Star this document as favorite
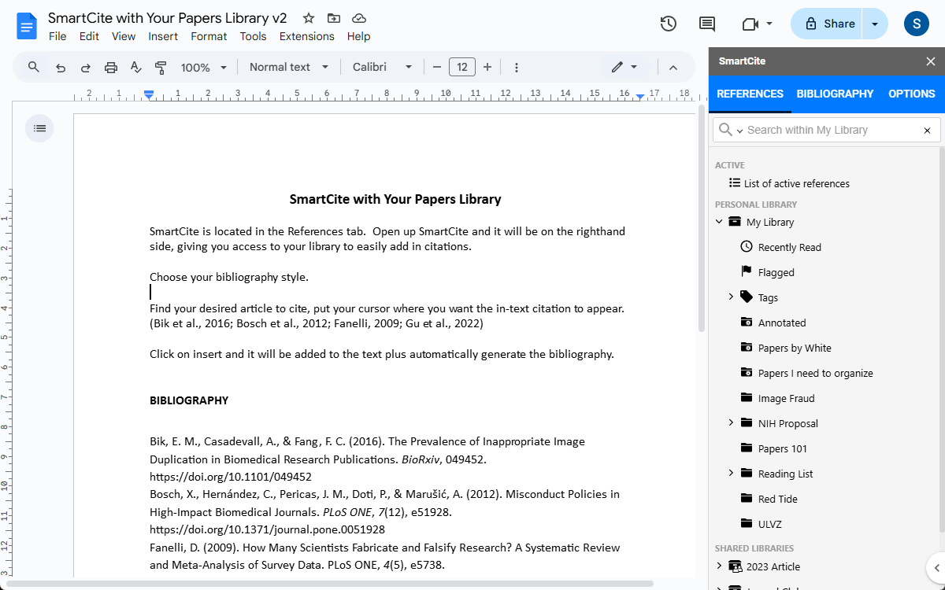The height and width of the screenshot is (590, 945). pos(309,18)
